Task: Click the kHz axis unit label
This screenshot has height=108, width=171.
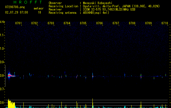Action: pos(2,22)
